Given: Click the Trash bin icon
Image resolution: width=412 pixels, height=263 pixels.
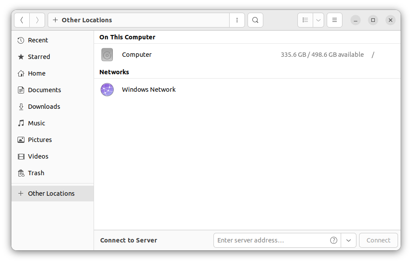Looking at the screenshot, I should 21,173.
